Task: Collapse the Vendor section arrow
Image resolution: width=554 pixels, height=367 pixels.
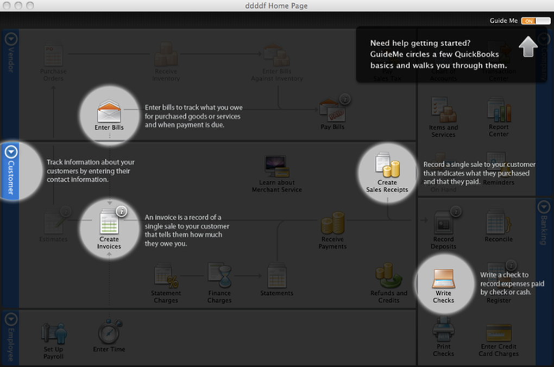Action: pos(11,39)
